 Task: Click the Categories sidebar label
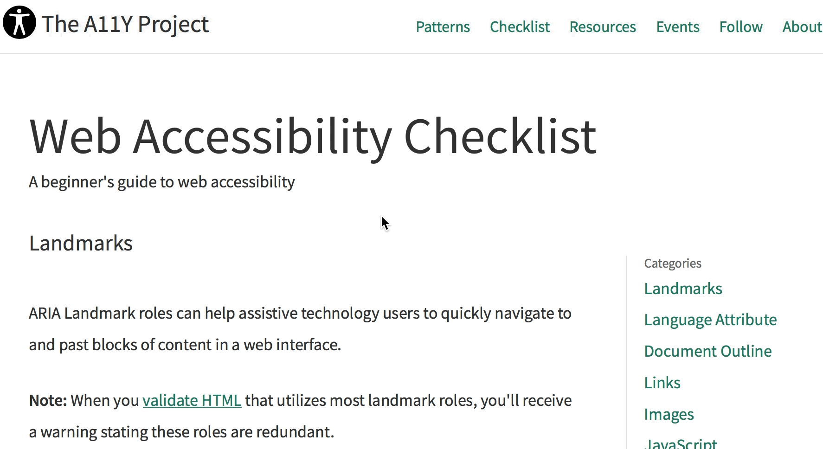672,263
